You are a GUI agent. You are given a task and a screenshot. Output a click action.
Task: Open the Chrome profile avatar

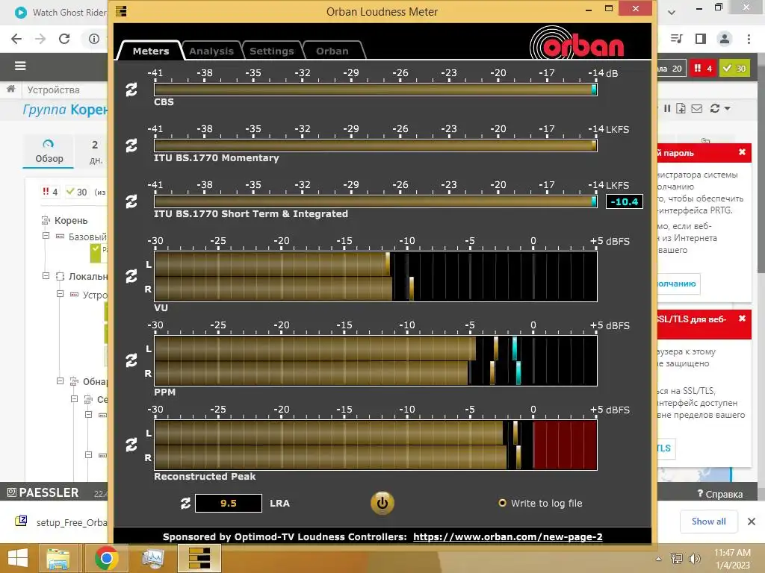[x=725, y=39]
